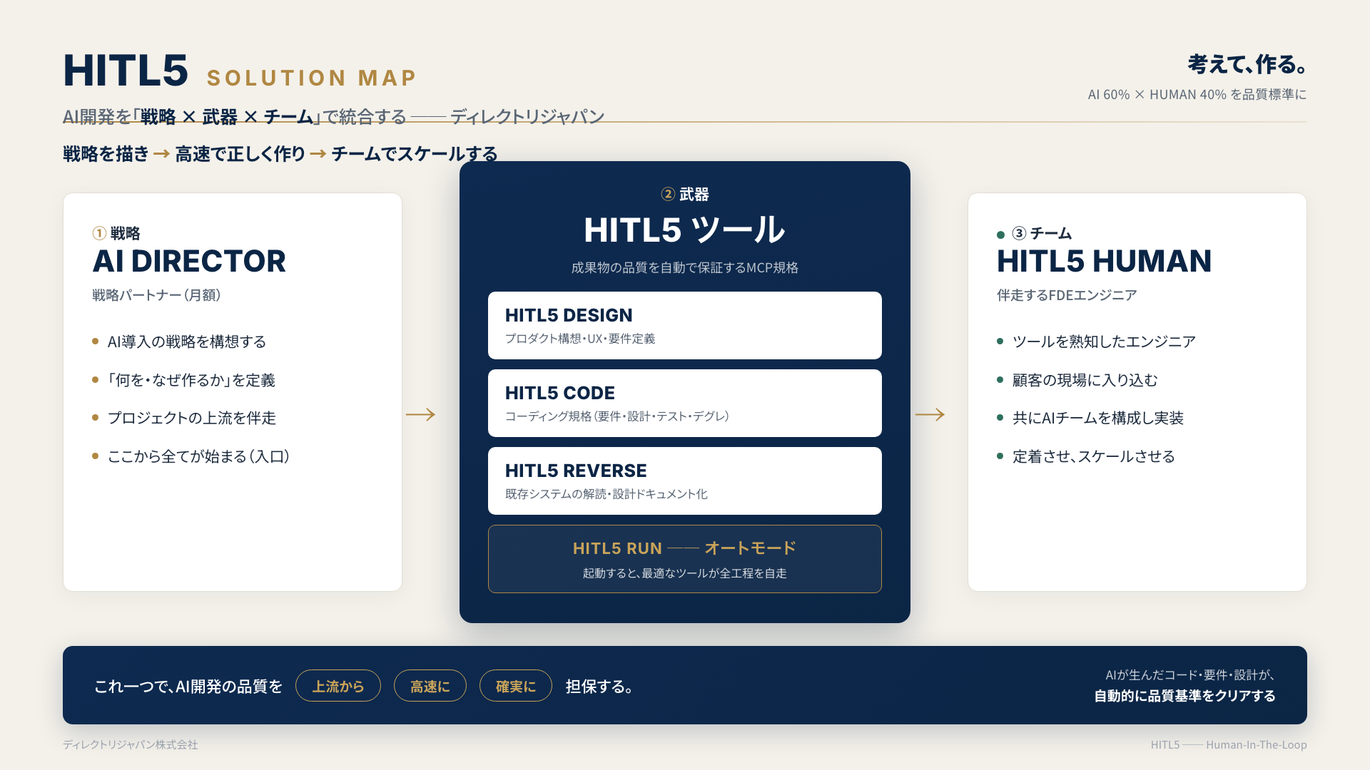Click これ一つで、AI開発の品質を text

coord(188,687)
